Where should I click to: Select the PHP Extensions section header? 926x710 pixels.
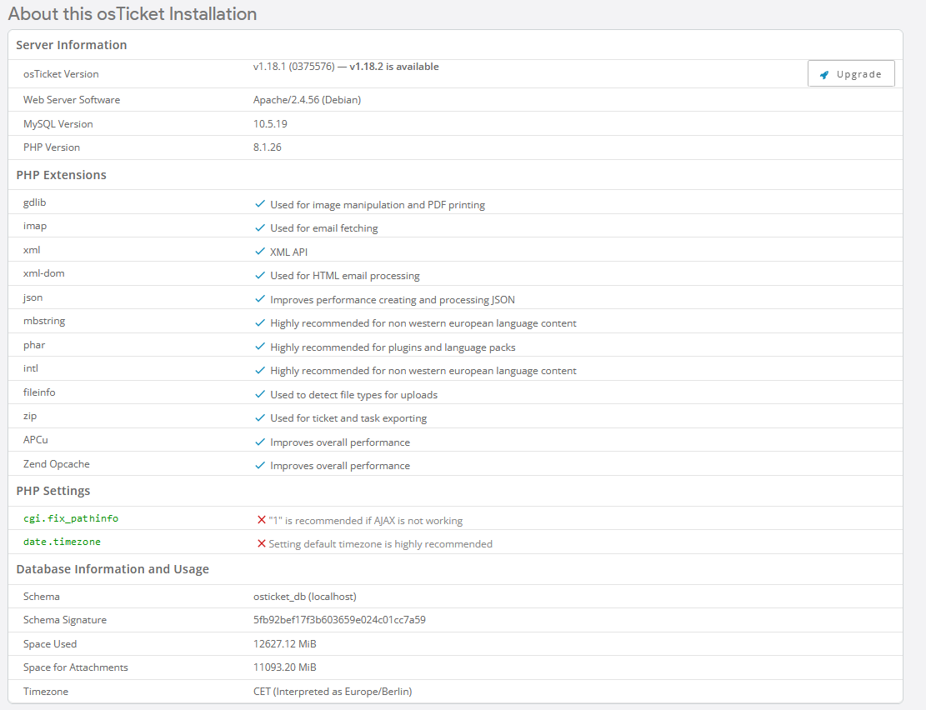point(62,175)
